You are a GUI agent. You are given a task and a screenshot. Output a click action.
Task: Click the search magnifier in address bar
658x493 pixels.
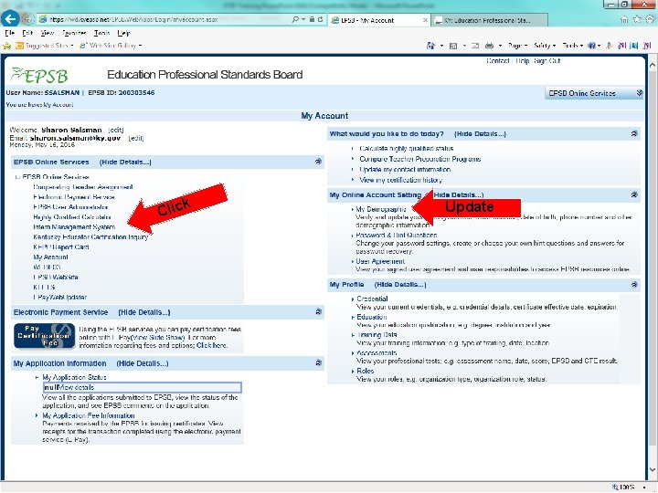(x=295, y=19)
